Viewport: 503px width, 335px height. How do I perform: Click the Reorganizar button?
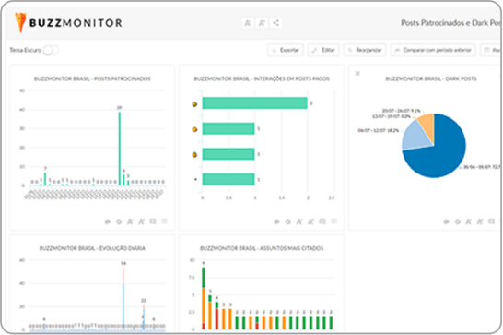[x=365, y=50]
